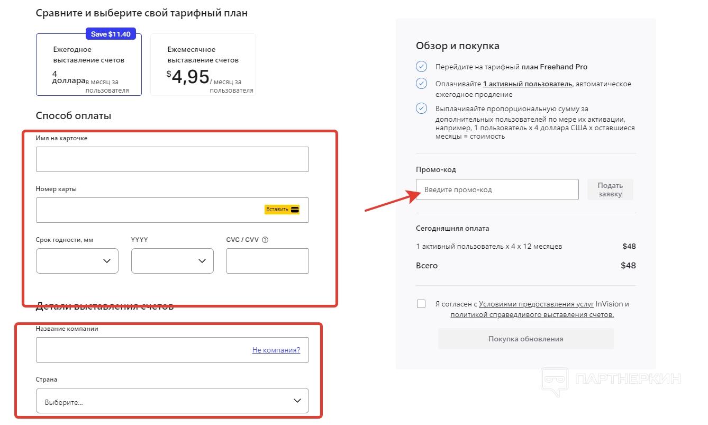708x425 pixels.
Task: Click the 'Название компании' label
Action: tap(67, 329)
